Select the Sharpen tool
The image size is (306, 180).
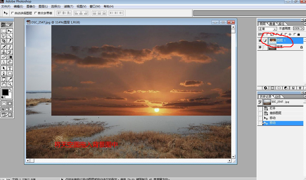point(4,62)
